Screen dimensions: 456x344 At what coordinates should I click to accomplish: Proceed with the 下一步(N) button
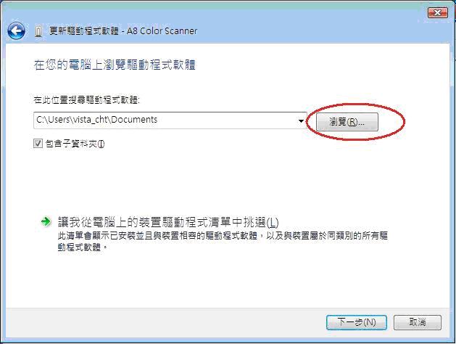(357, 322)
